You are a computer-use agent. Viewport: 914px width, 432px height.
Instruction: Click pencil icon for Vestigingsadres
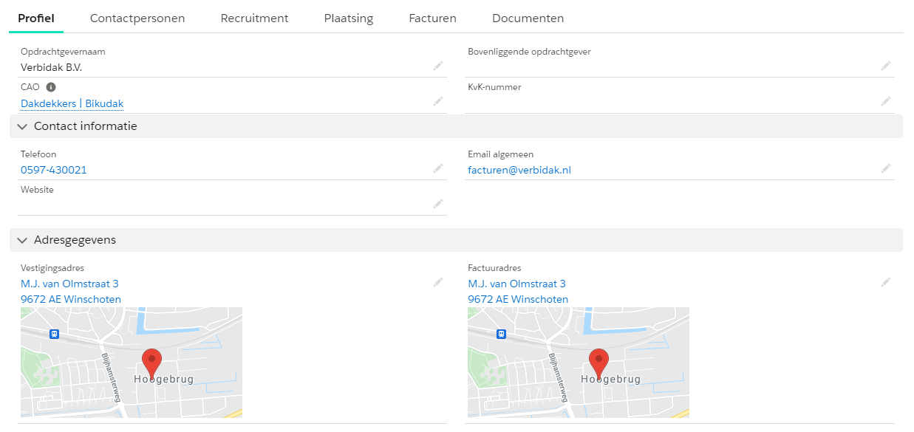tap(438, 282)
